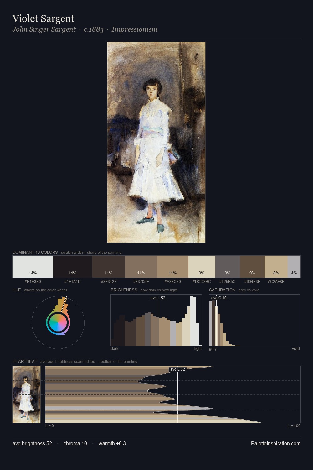Click the '#3F342F' hex code label
The image size is (313, 470).
[x=109, y=282]
